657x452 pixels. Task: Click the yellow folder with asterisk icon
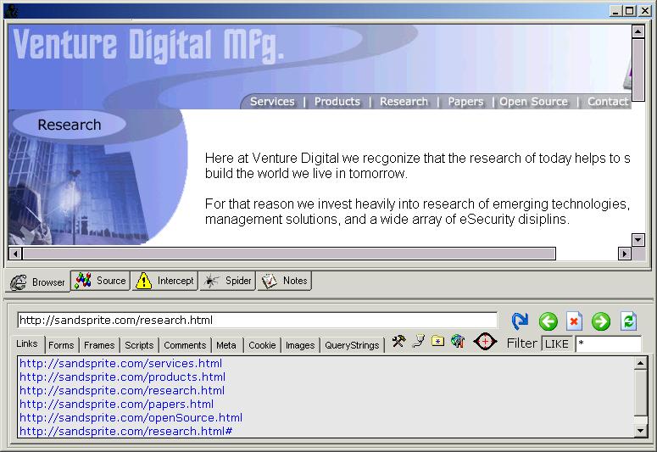point(437,342)
